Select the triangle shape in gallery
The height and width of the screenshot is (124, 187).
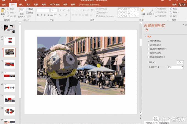tap(129, 12)
